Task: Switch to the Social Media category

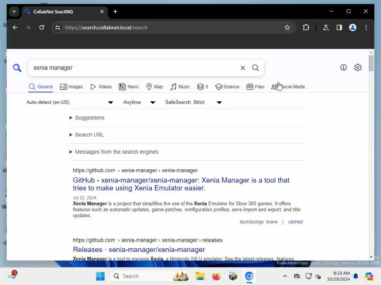Action: [x=288, y=87]
